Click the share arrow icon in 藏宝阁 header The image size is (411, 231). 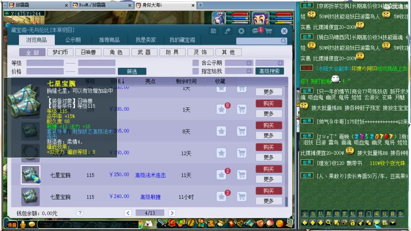click(x=227, y=31)
